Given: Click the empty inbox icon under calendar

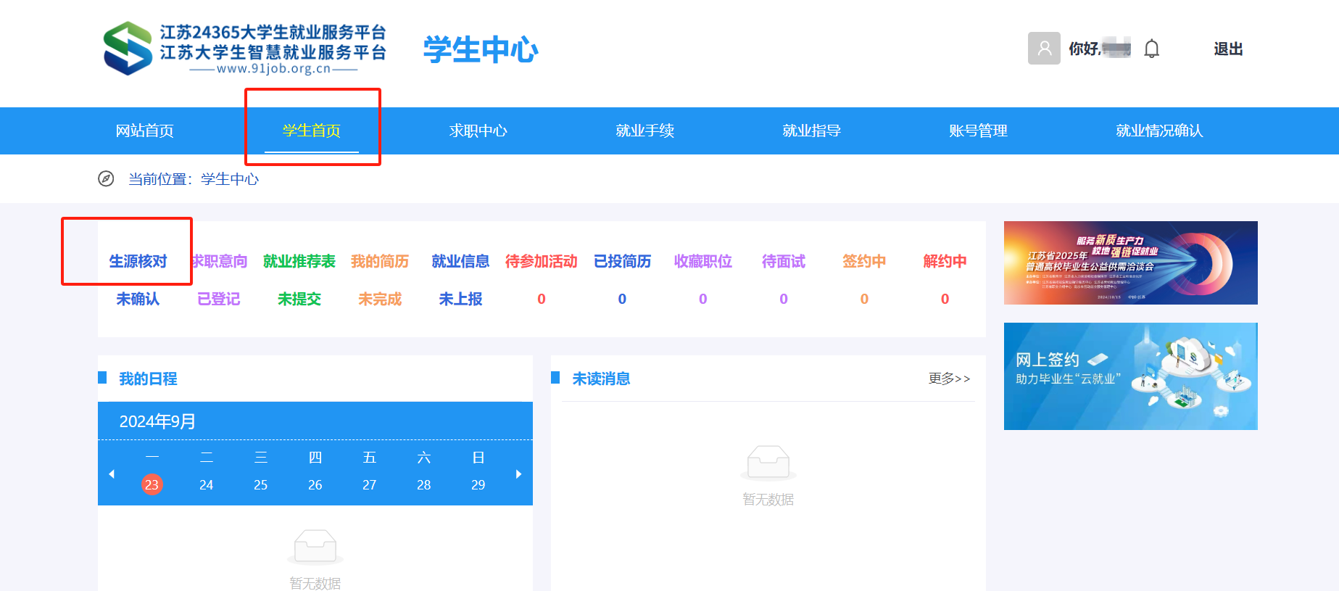Looking at the screenshot, I should click(x=315, y=547).
